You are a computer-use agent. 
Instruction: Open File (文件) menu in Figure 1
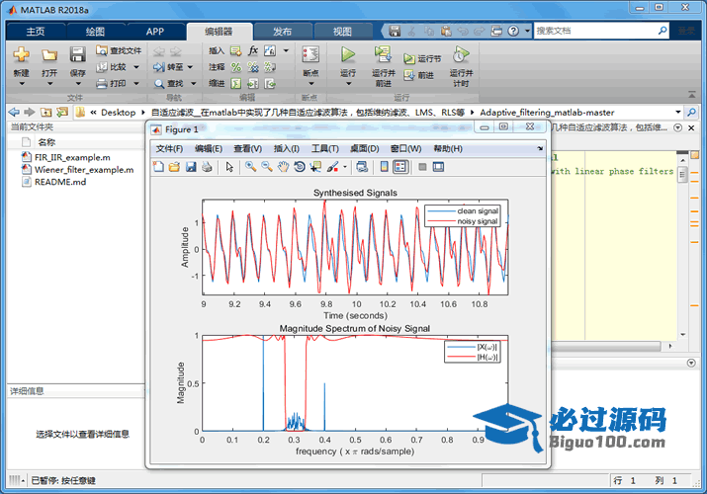coord(169,148)
